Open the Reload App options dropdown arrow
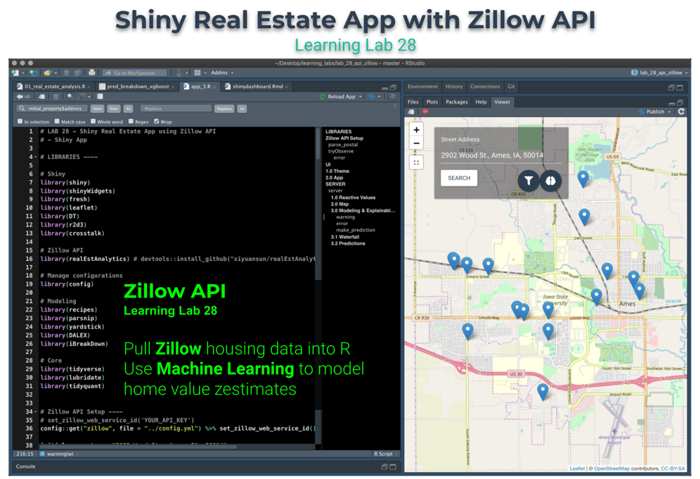Screen dimensions: 700x479 [361, 96]
